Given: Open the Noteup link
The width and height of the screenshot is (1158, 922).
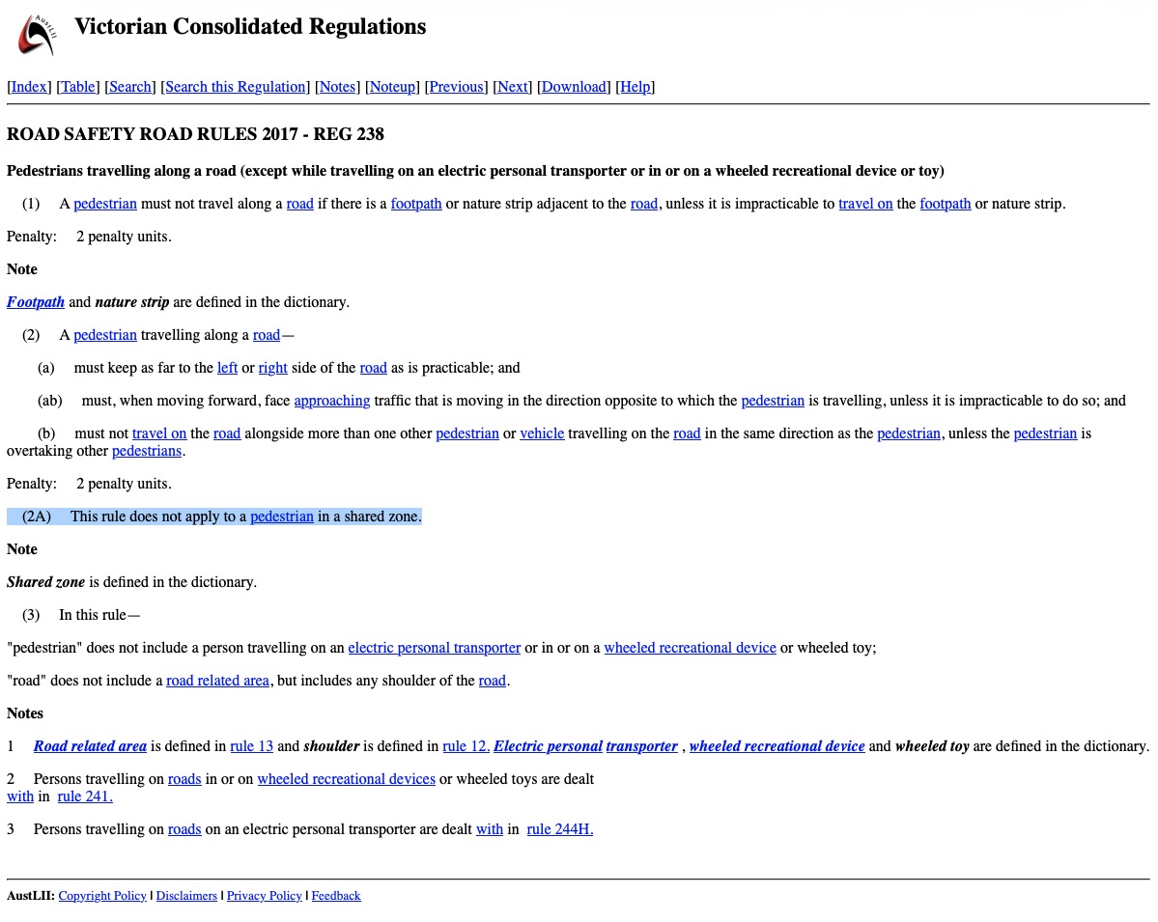Looking at the screenshot, I should pyautogui.click(x=392, y=87).
